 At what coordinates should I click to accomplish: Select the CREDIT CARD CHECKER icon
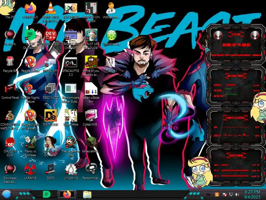71,39
